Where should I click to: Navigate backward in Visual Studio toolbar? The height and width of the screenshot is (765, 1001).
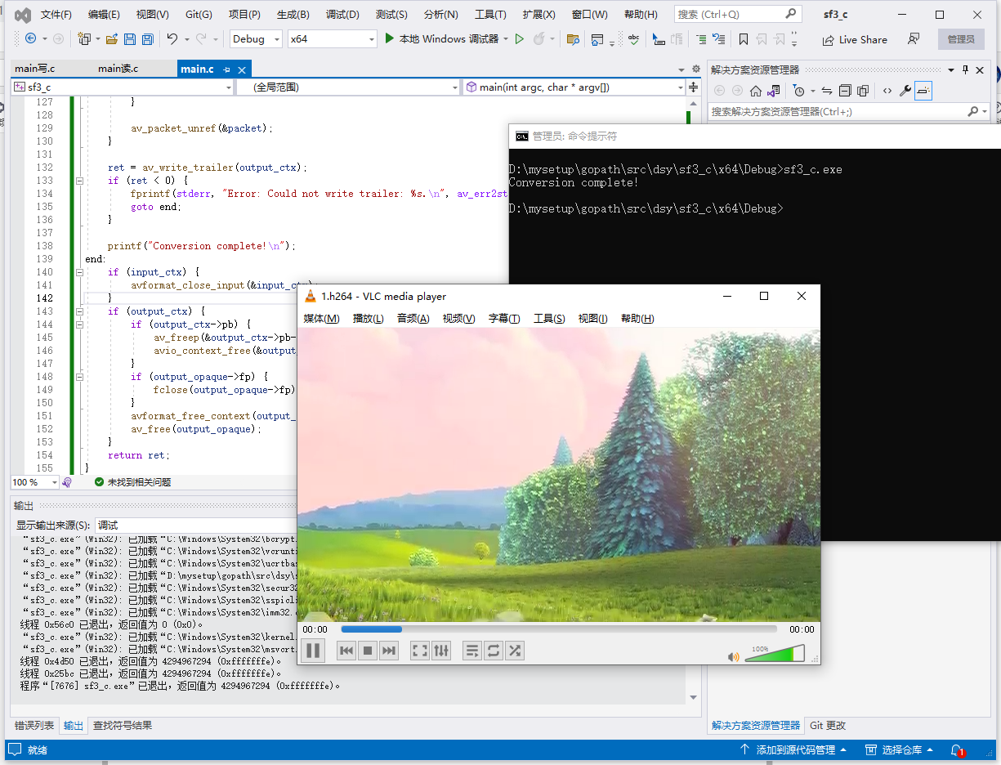click(30, 38)
